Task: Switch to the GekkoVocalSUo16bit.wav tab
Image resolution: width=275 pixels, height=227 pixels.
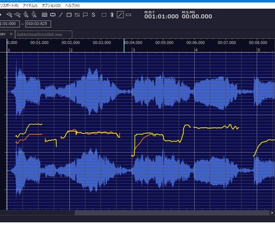Action: 44,35
